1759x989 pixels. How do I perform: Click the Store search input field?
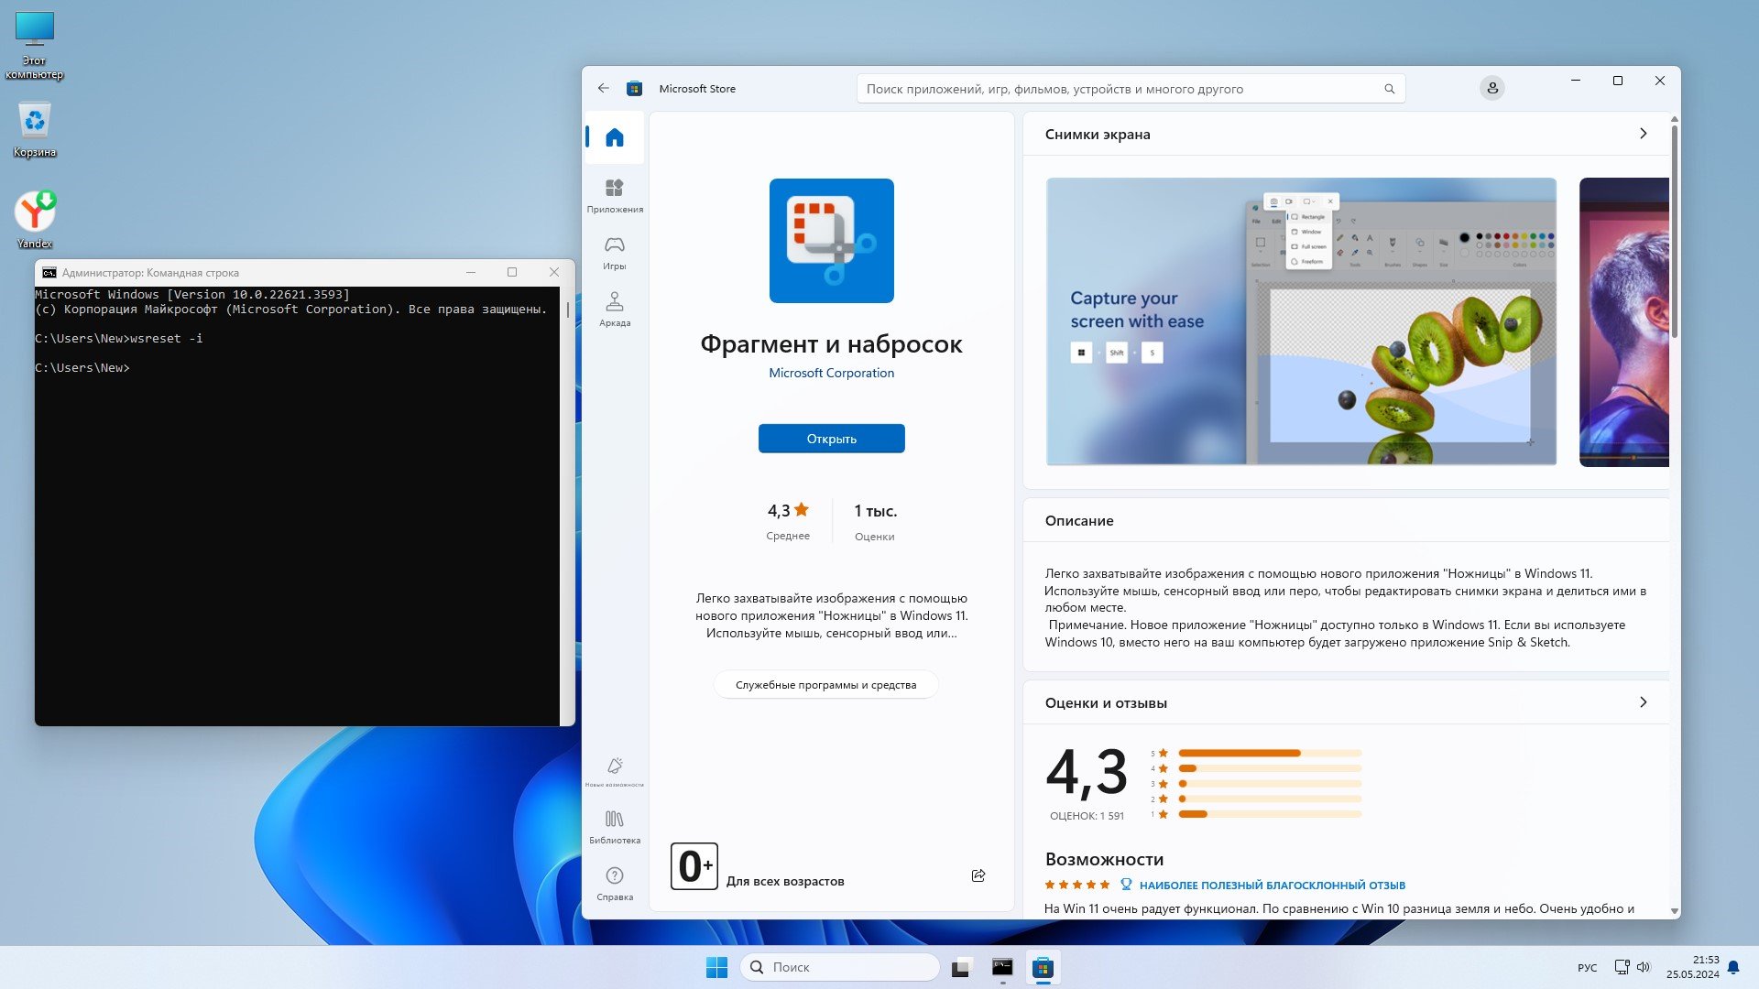(x=1118, y=89)
